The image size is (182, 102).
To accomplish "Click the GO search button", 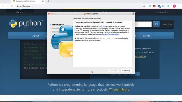I will 156,24.
